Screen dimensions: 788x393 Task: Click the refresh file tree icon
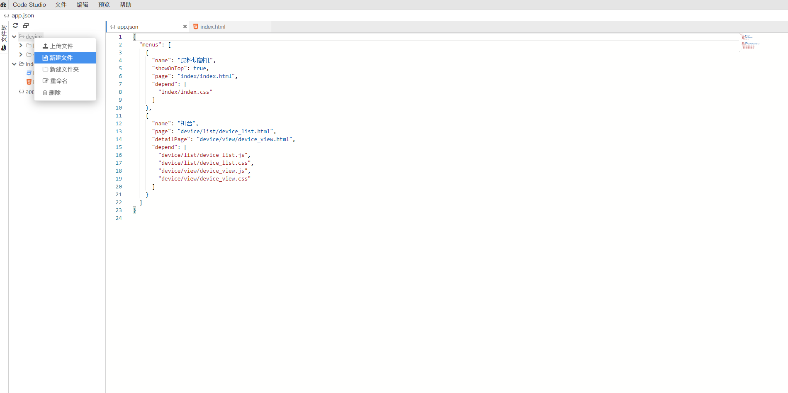(x=15, y=25)
